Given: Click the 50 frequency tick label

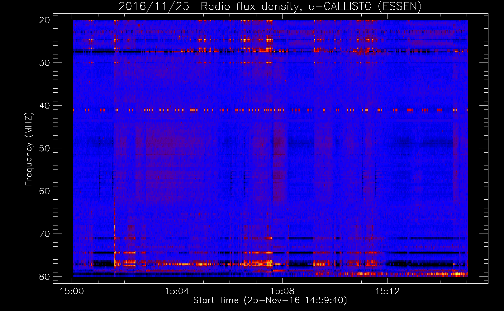Looking at the screenshot, I should (45, 148).
